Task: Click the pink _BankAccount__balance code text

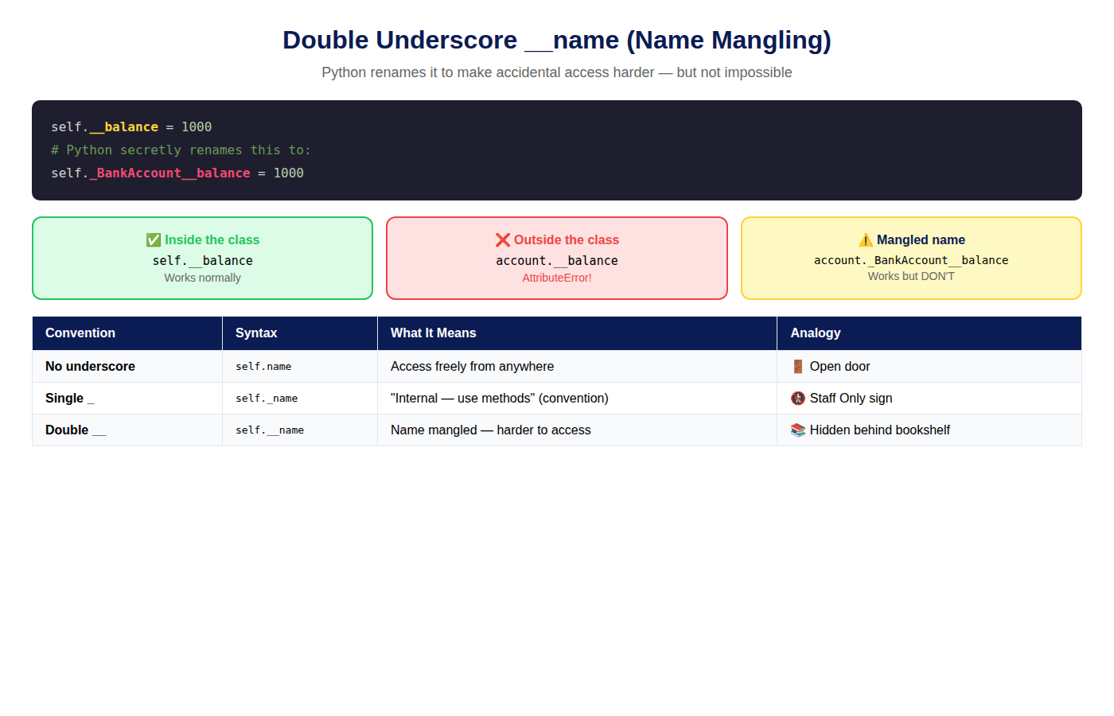Action: tap(169, 173)
